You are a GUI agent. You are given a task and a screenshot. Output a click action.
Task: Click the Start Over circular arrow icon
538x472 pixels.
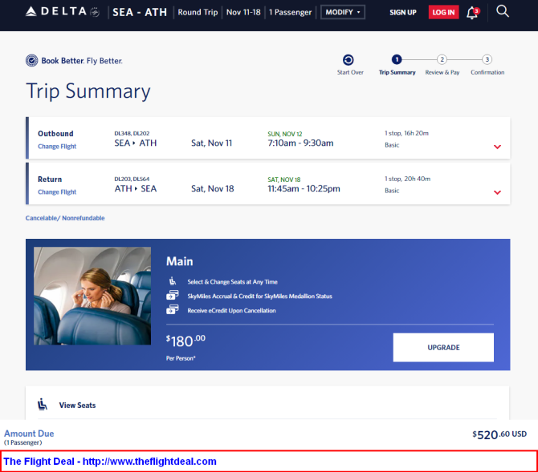[348, 60]
